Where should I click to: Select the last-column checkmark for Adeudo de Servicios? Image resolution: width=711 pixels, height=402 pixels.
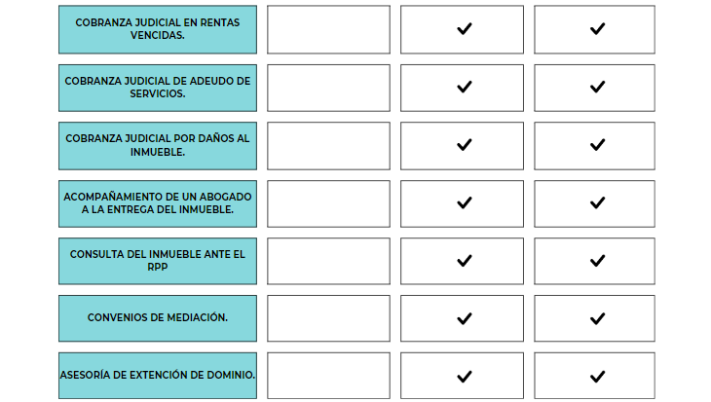(597, 87)
